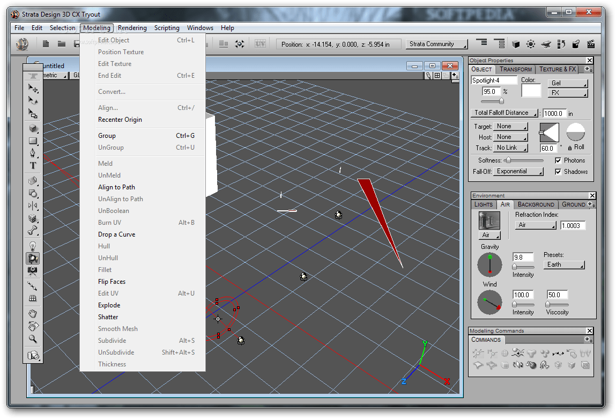Switch to the Lights tab in Environment

coord(483,204)
